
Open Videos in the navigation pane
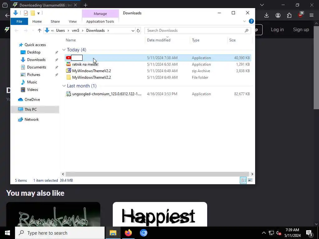click(x=32, y=90)
